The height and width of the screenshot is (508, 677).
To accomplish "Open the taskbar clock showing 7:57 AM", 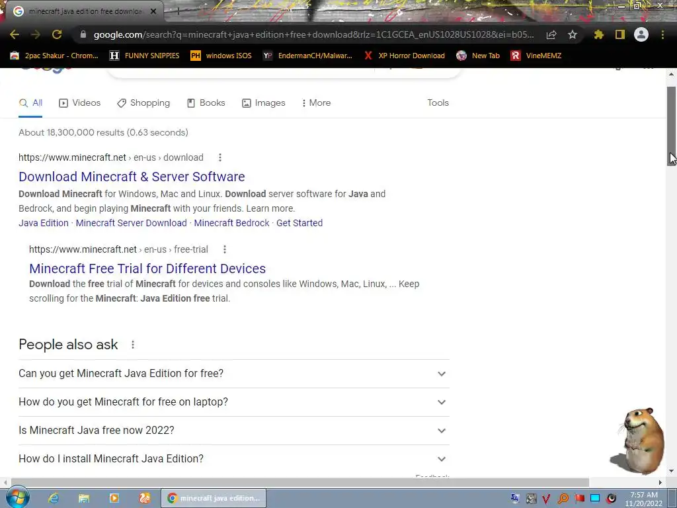I will (x=644, y=499).
